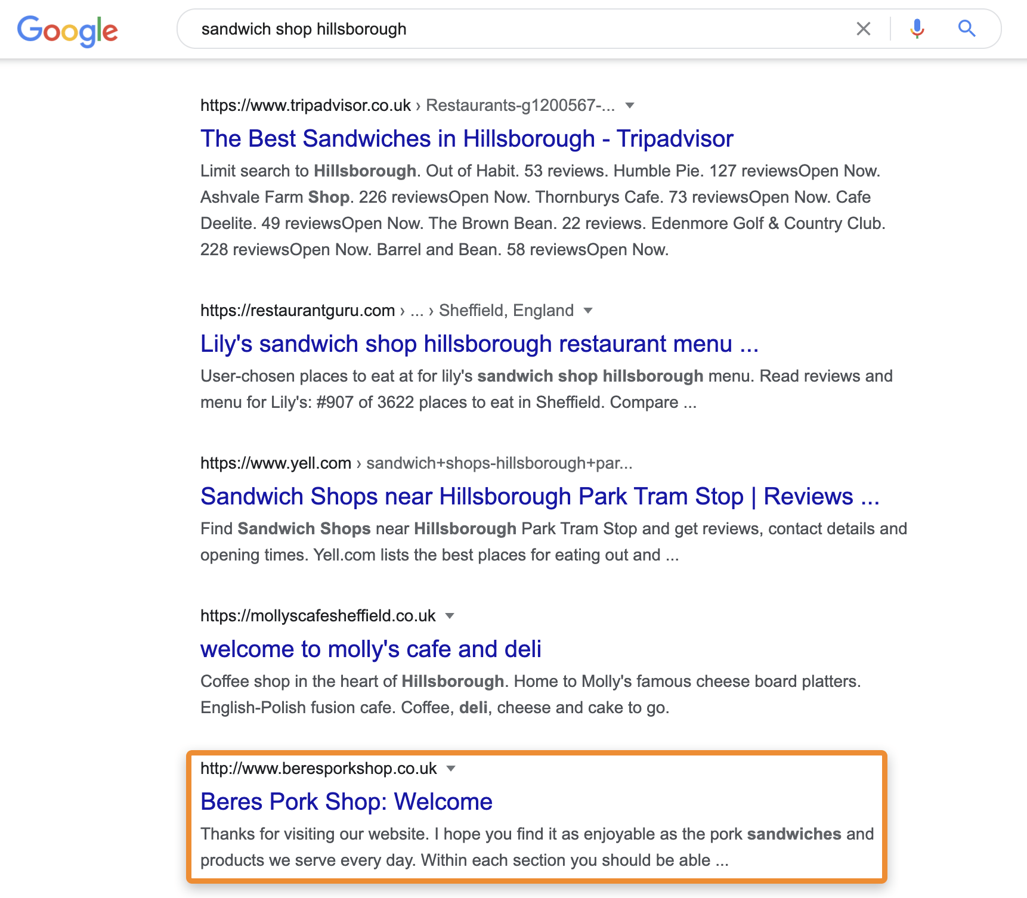Click the restaurantguru.com URL breadcrumb
The image size is (1027, 898).
point(298,311)
